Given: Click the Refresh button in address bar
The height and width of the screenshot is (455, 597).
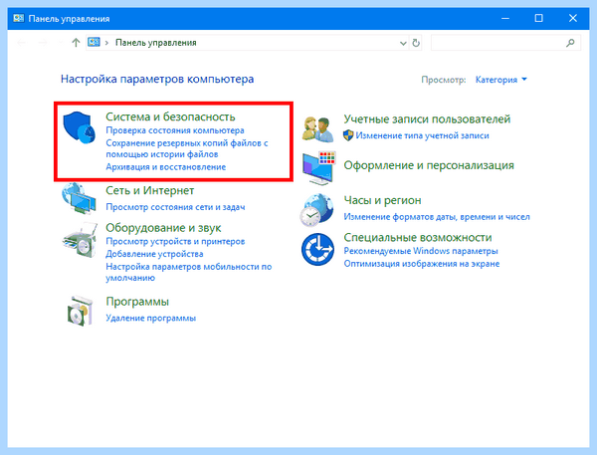Looking at the screenshot, I should [x=416, y=43].
